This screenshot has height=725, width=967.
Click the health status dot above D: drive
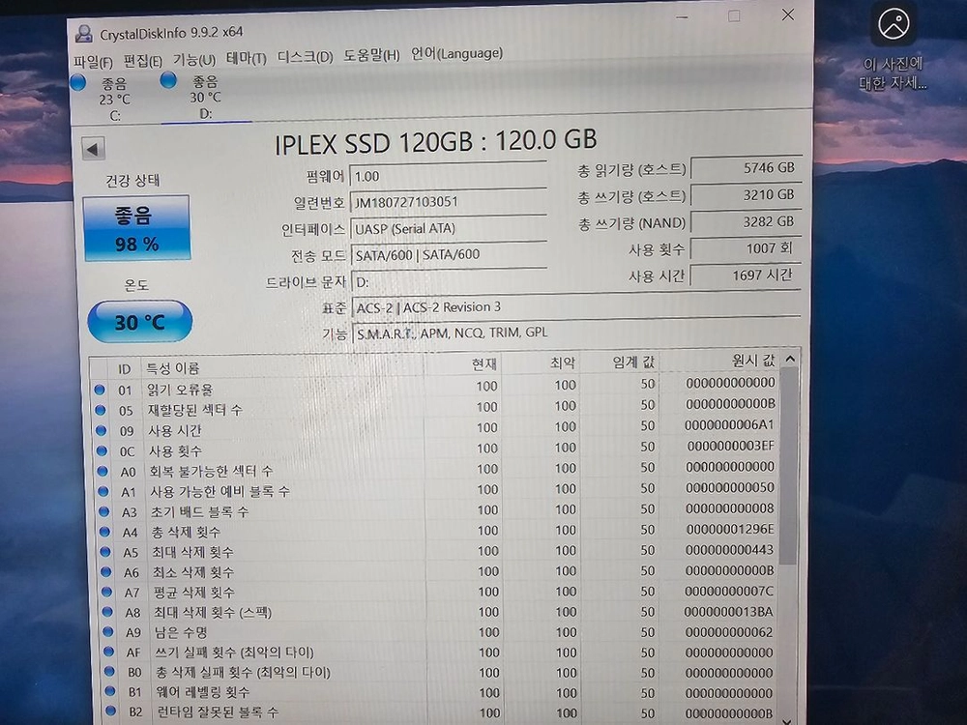coord(167,79)
